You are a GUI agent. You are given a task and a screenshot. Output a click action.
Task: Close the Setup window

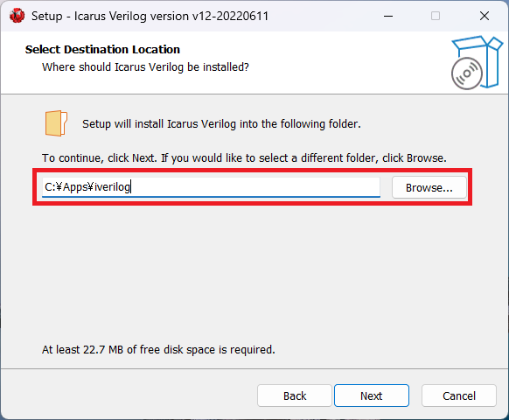[x=484, y=16]
